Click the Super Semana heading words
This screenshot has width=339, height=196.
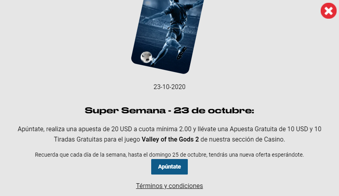point(125,111)
